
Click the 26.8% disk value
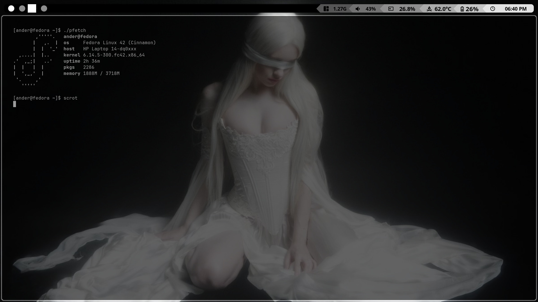pyautogui.click(x=407, y=9)
